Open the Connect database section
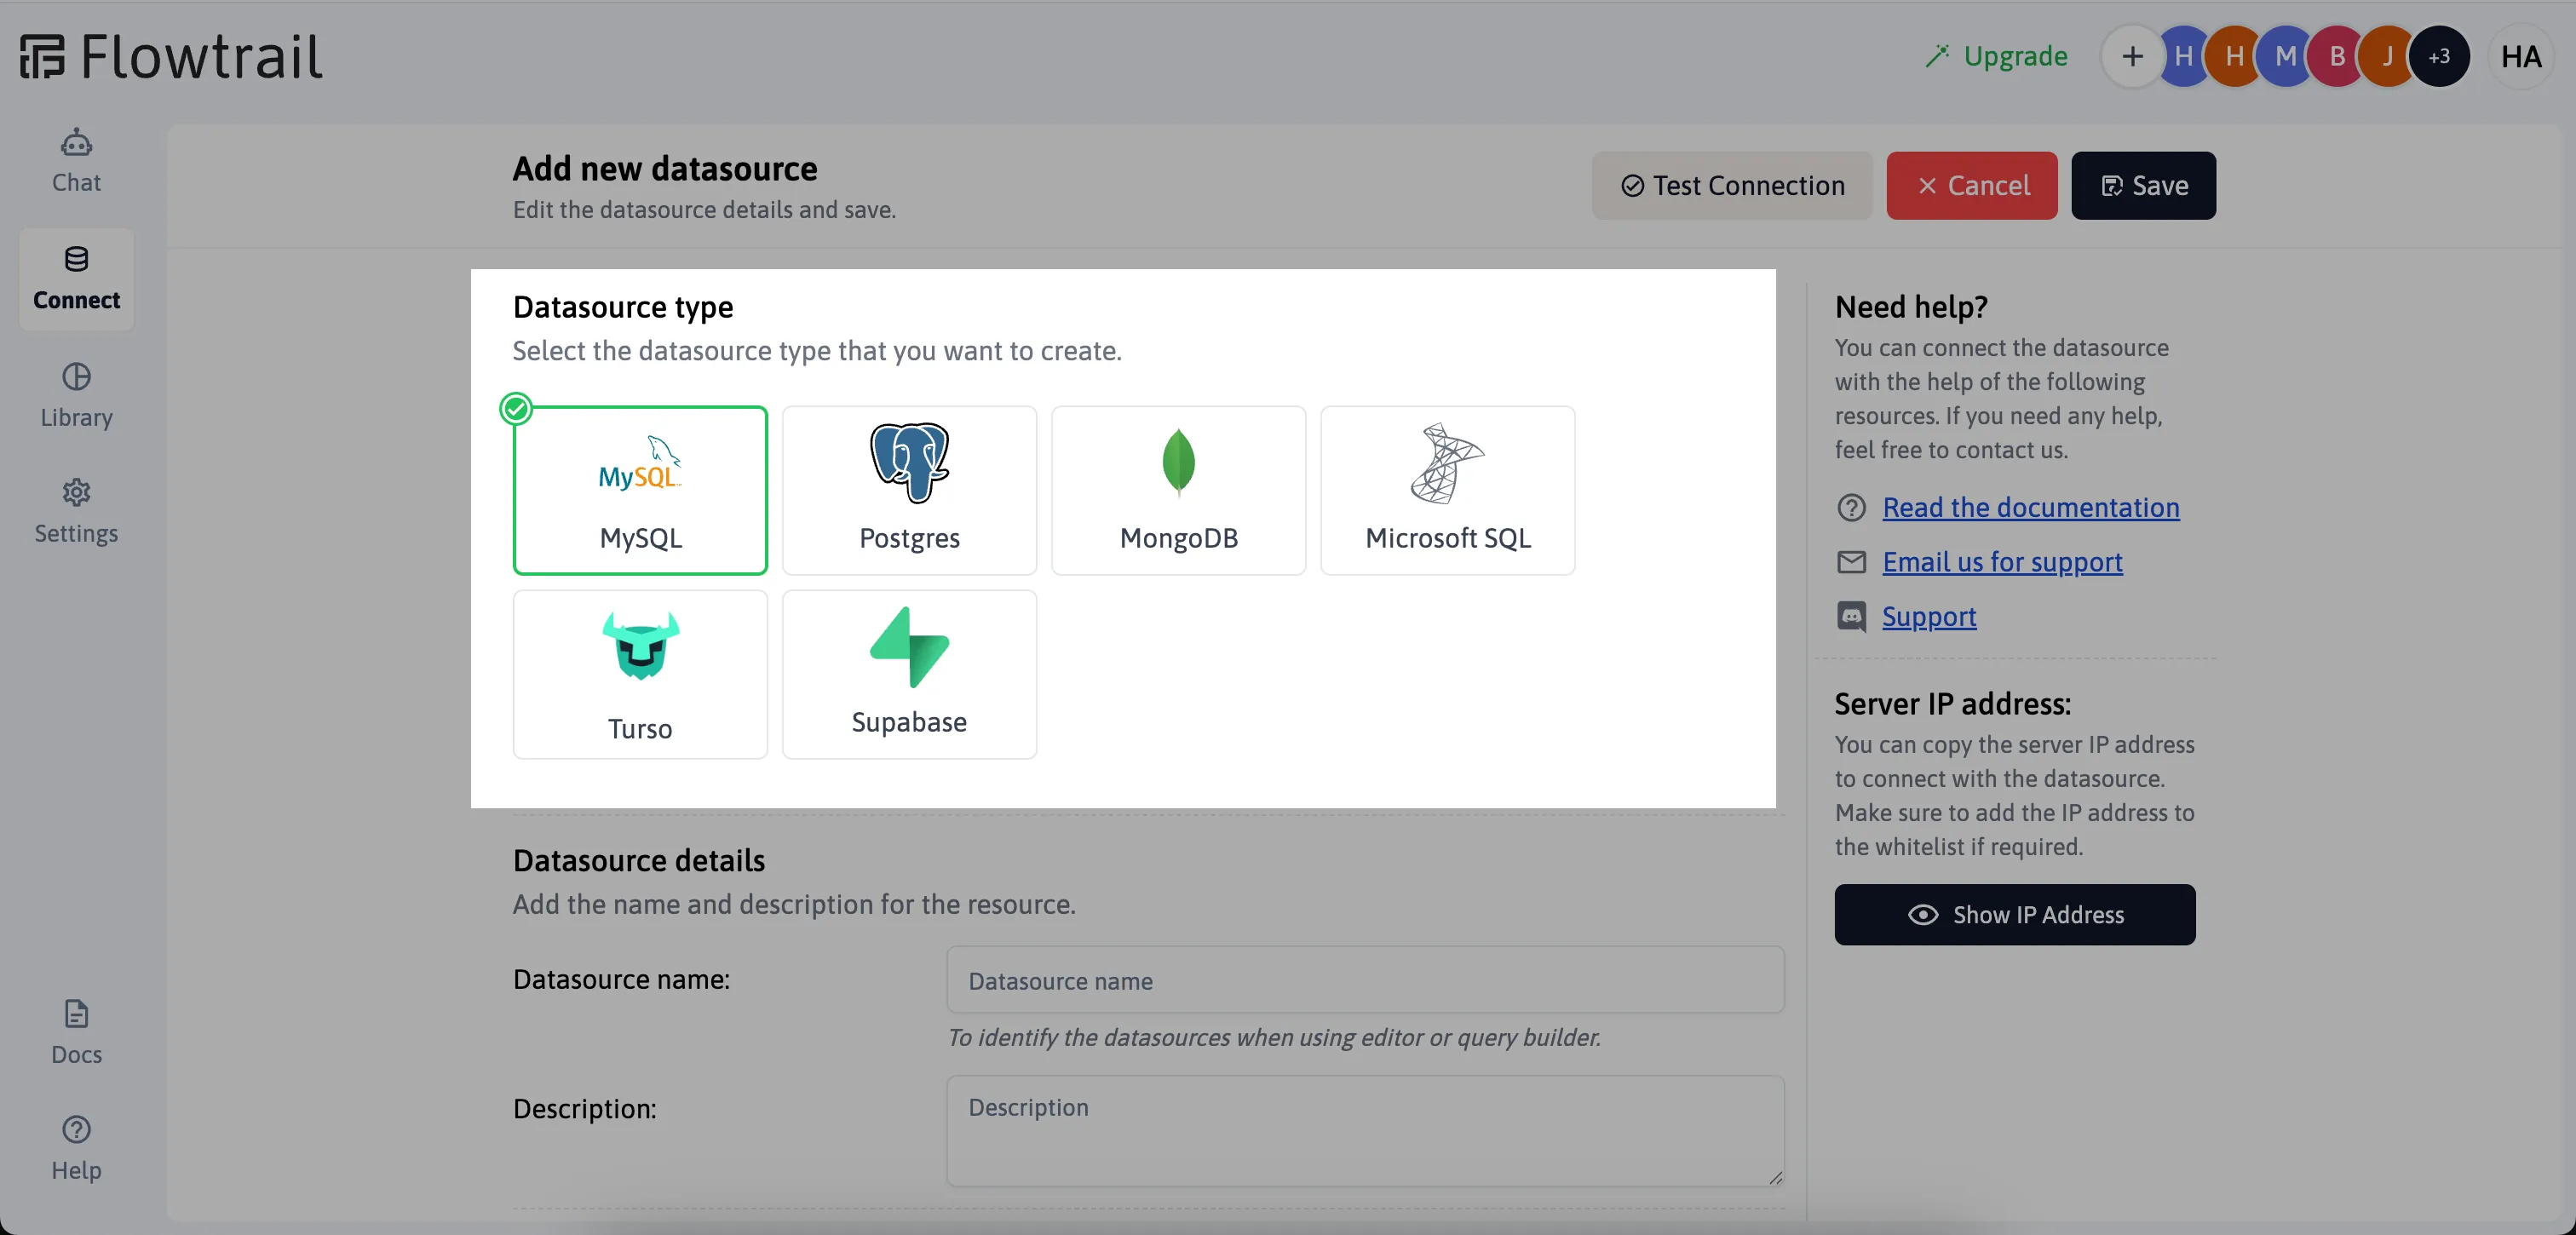 point(76,279)
